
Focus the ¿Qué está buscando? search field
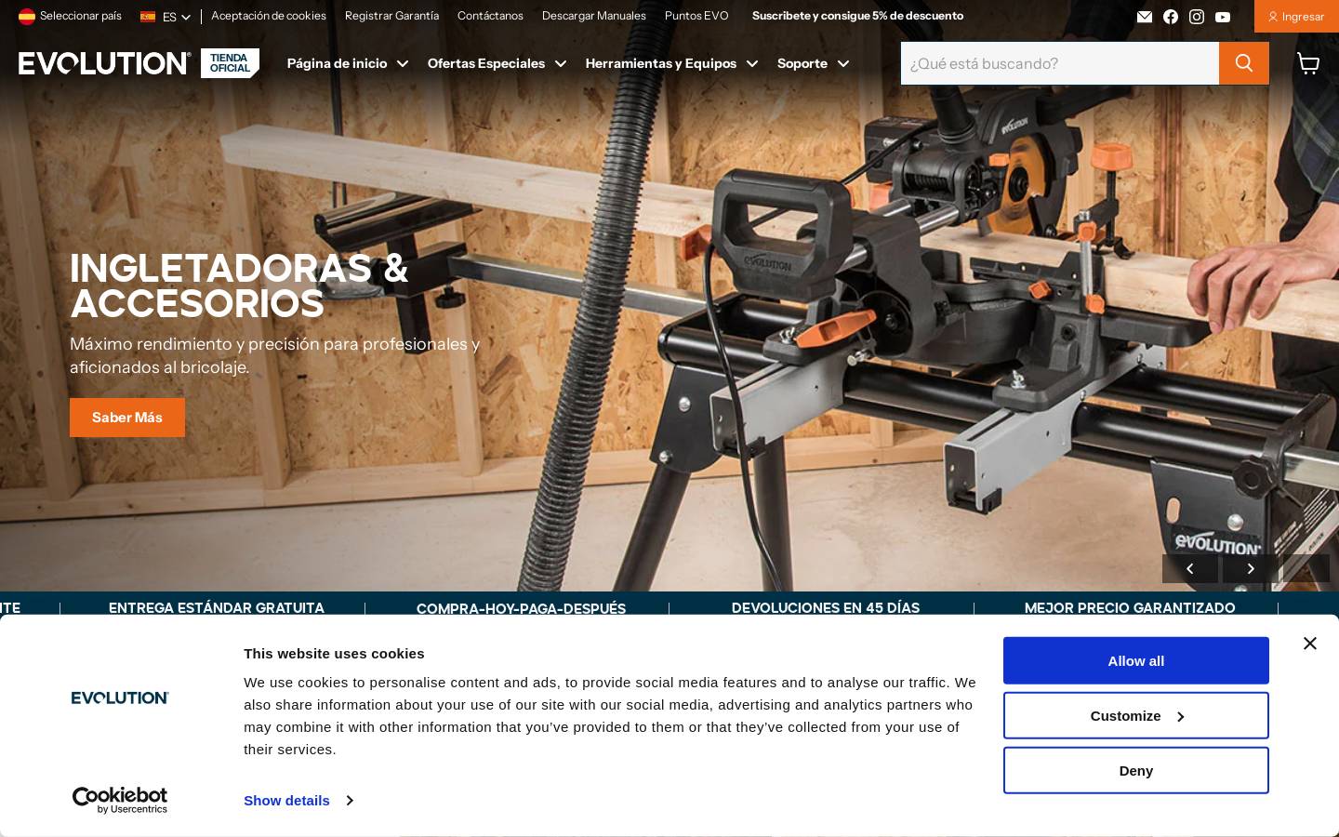point(1060,63)
